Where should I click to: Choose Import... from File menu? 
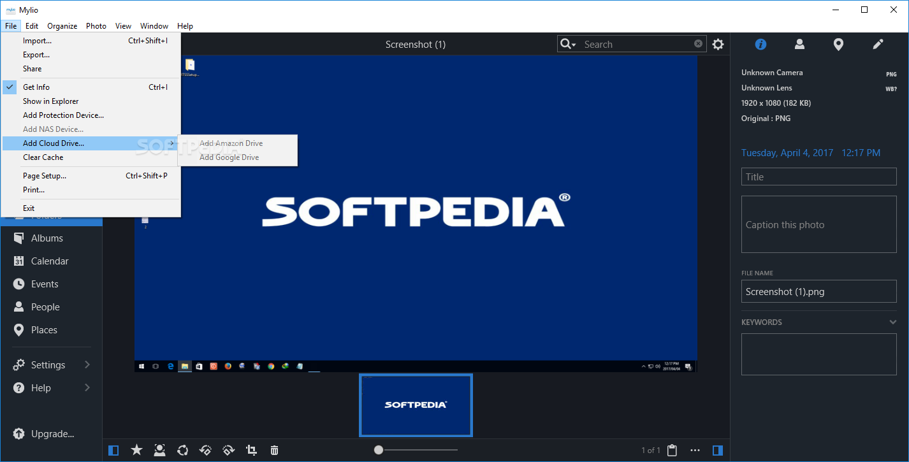91,41
